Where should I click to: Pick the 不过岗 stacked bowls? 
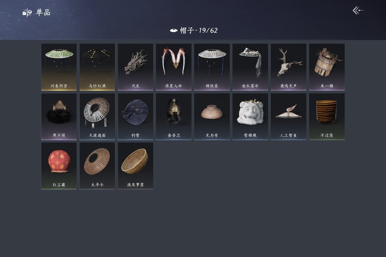[327, 117]
